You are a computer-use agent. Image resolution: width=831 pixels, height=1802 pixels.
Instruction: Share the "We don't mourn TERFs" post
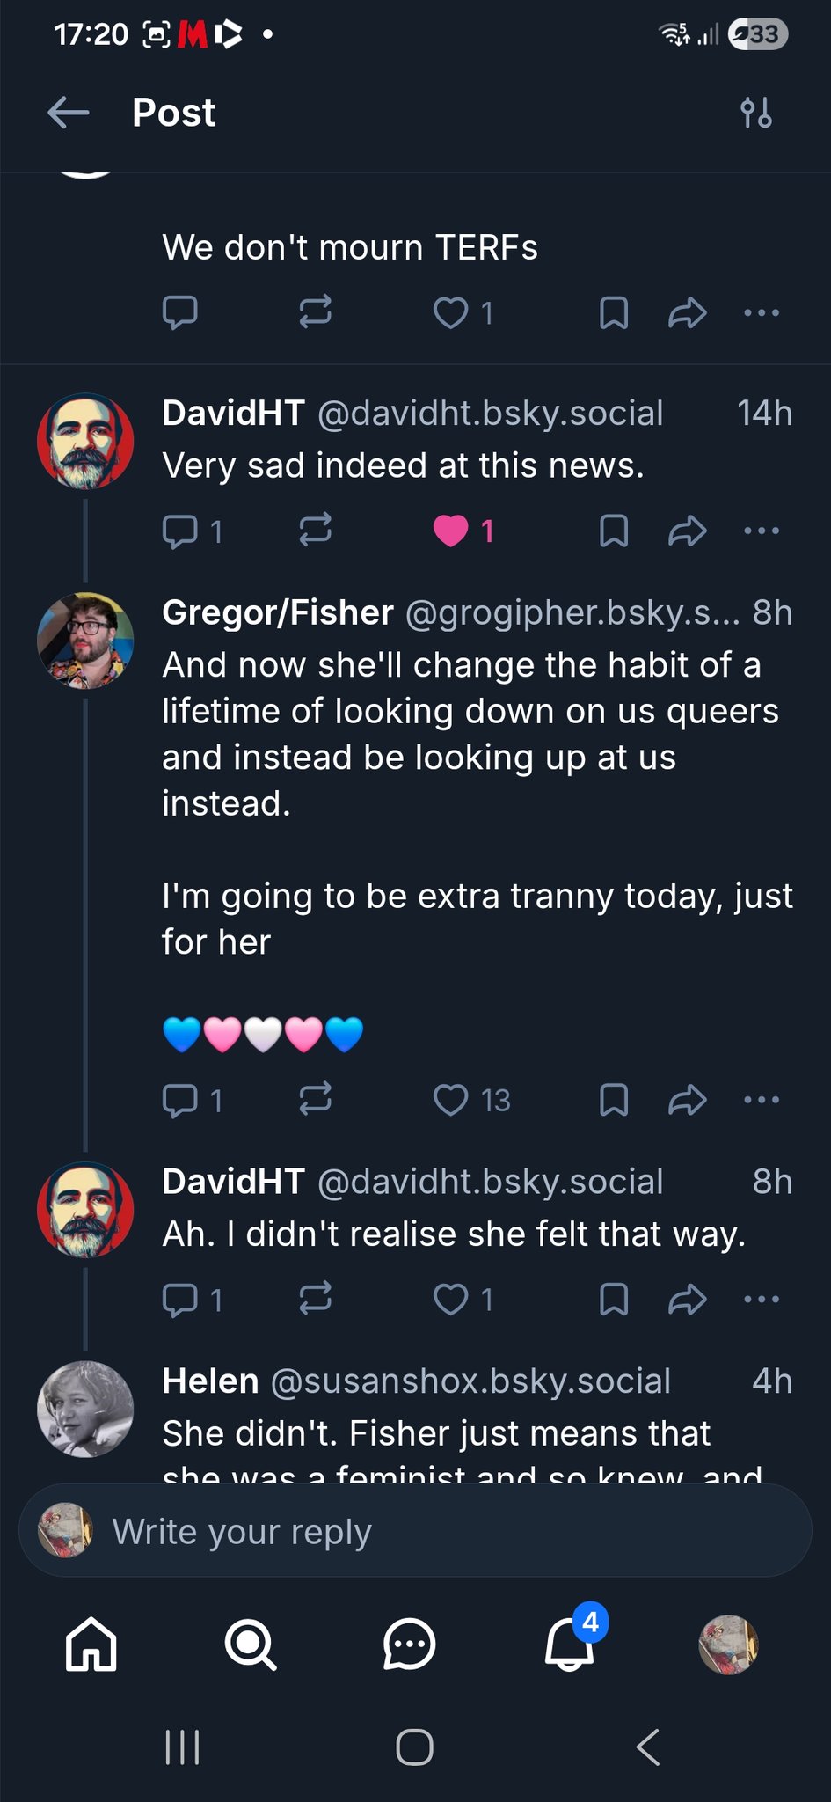point(687,312)
